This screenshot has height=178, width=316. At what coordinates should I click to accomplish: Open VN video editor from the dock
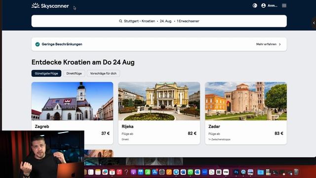coord(226,172)
